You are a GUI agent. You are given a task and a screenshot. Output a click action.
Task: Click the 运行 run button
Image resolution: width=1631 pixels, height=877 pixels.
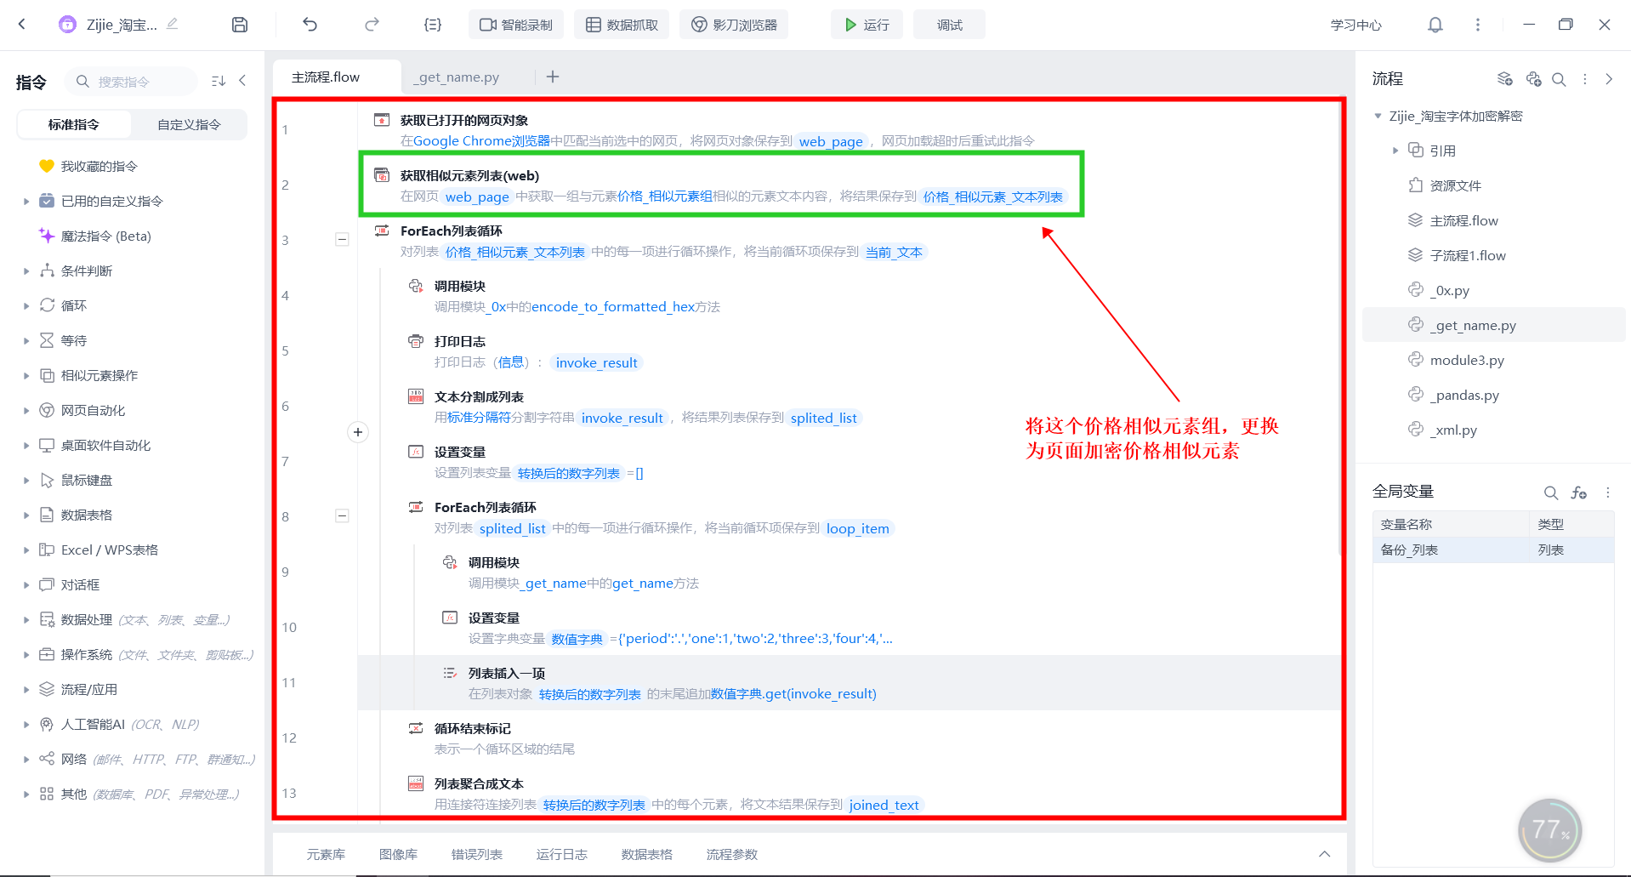tap(867, 25)
